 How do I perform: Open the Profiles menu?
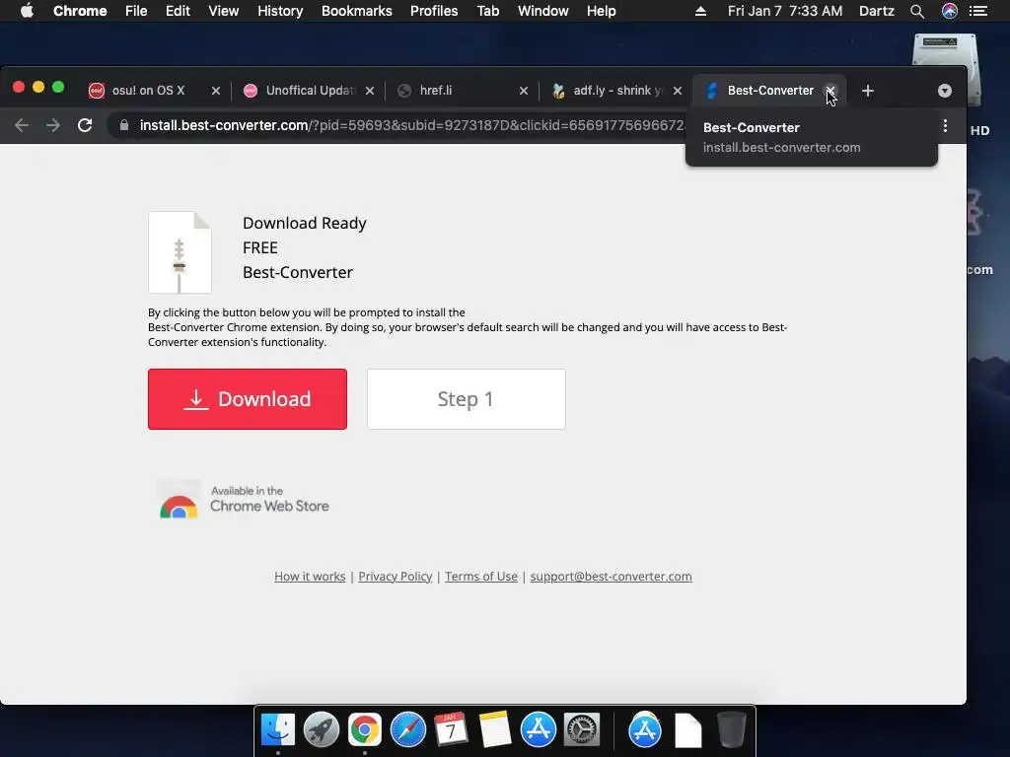click(x=434, y=11)
